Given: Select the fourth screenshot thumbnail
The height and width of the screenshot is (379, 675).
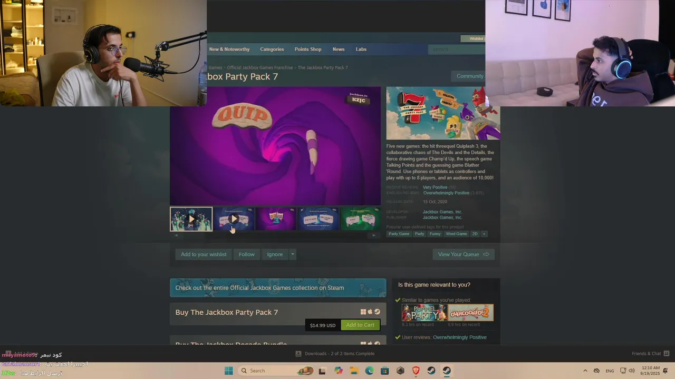Looking at the screenshot, I should pyautogui.click(x=318, y=219).
